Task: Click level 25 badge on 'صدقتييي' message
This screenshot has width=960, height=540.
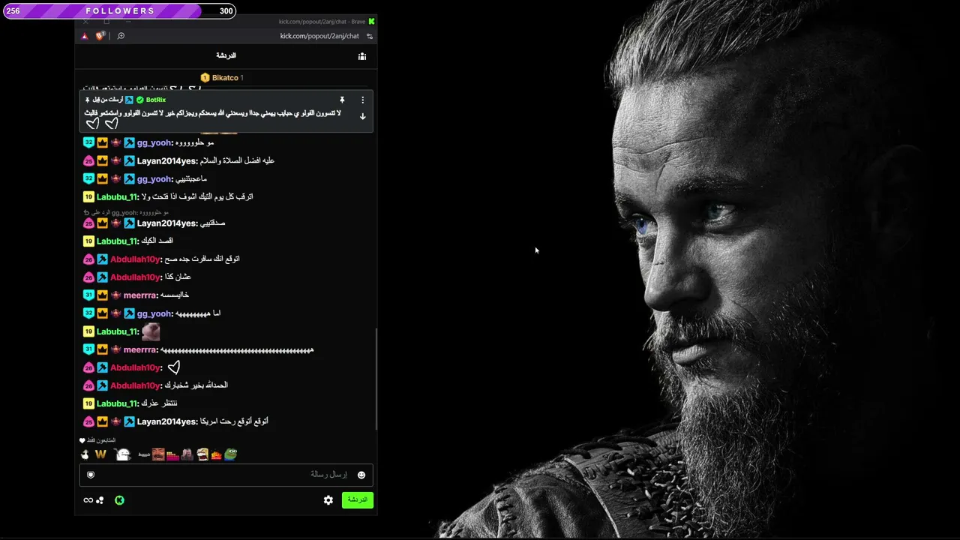Action: tap(88, 223)
